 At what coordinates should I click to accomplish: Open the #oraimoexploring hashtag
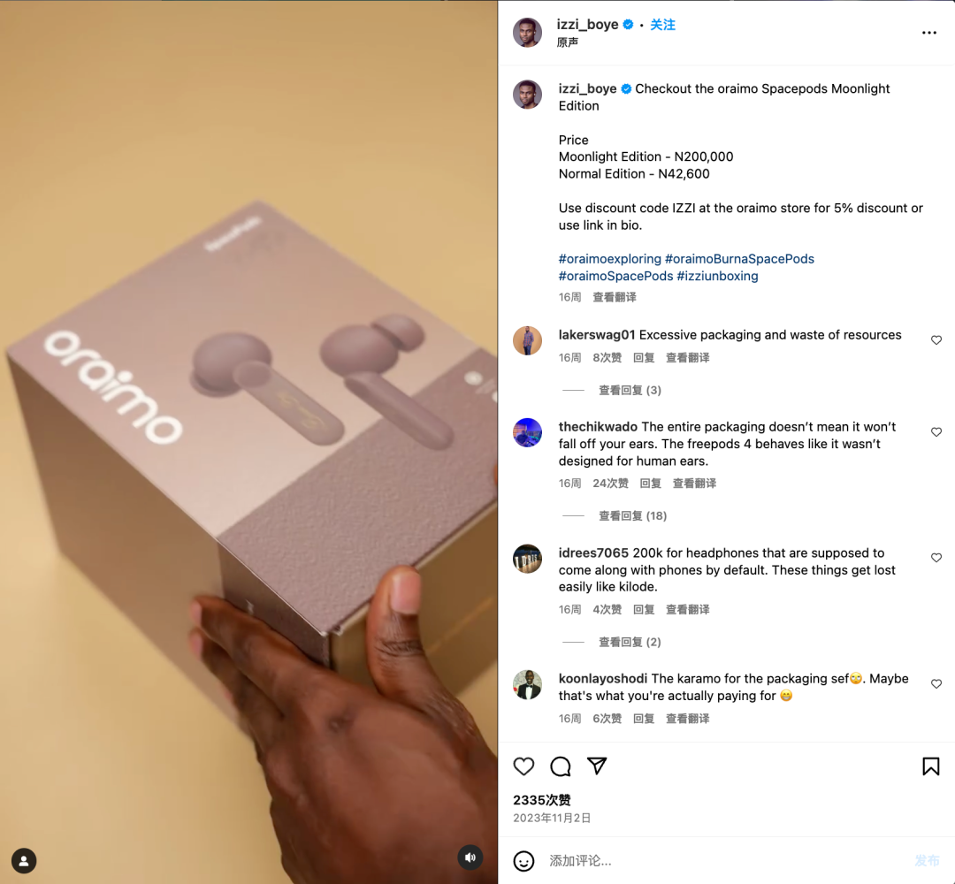609,259
